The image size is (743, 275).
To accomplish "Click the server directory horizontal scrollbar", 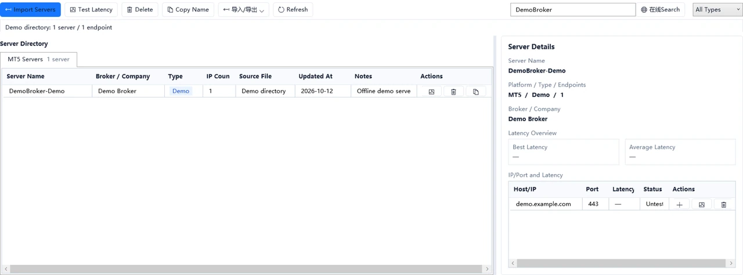I will [x=247, y=269].
